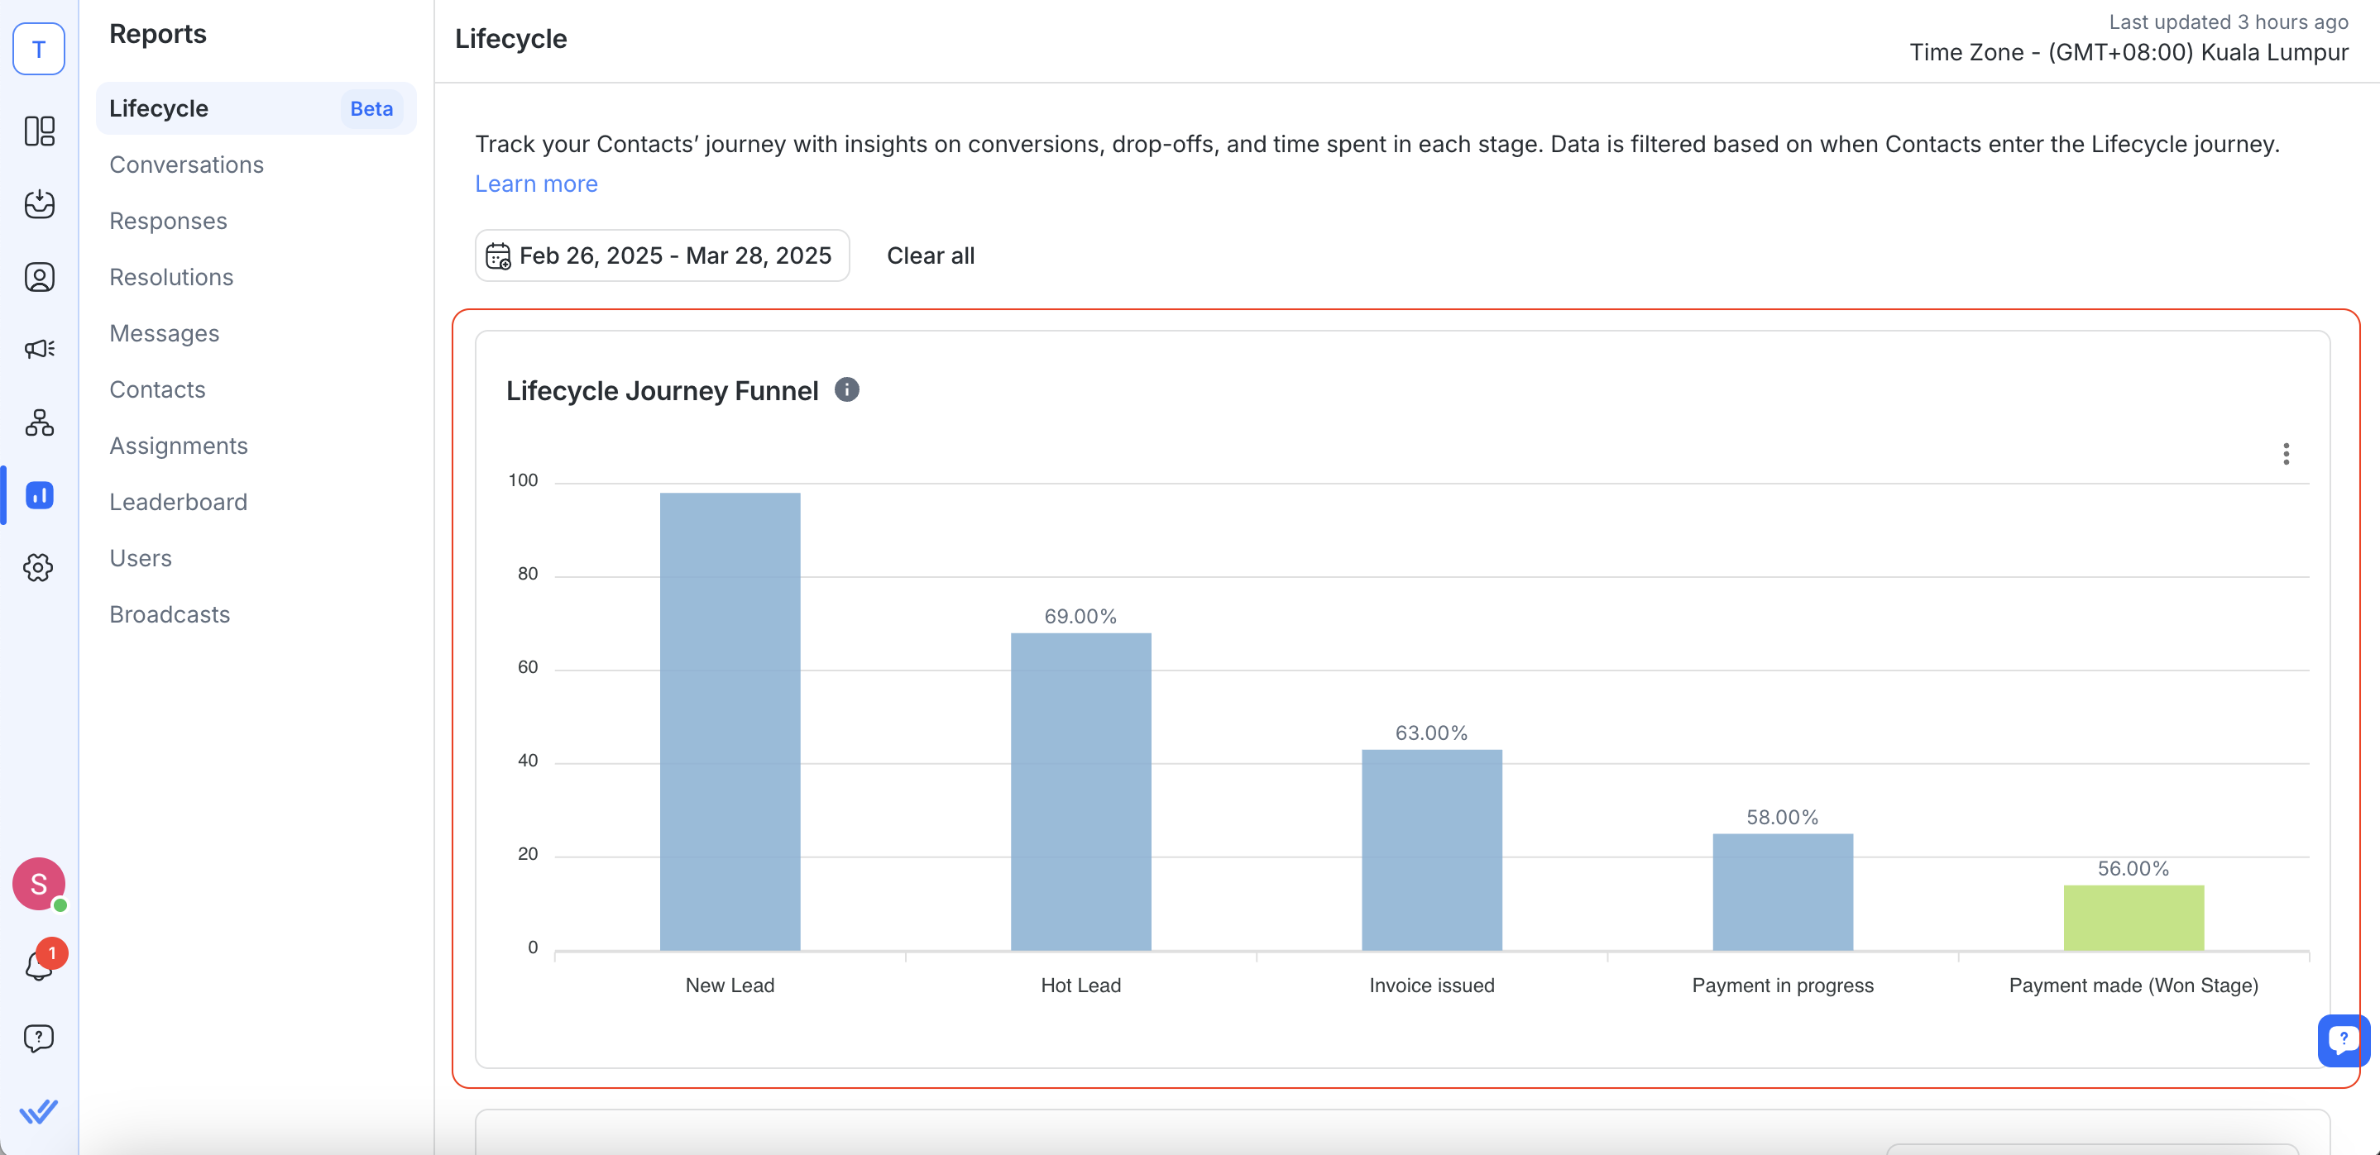Go to the Leaderboard report
Screen dimensions: 2380x1155
coord(179,502)
